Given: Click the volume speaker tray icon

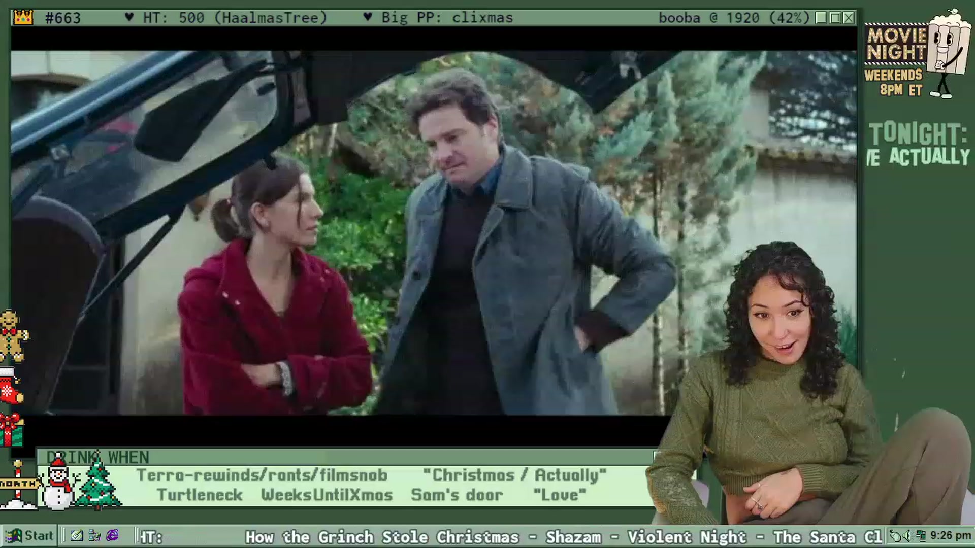Looking at the screenshot, I should (x=907, y=536).
